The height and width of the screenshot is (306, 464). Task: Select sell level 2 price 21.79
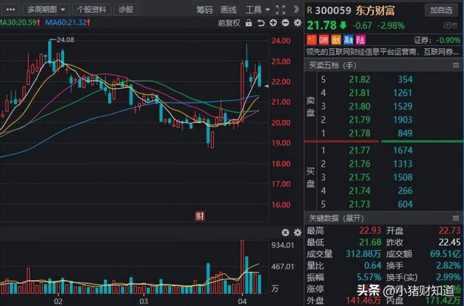click(359, 120)
